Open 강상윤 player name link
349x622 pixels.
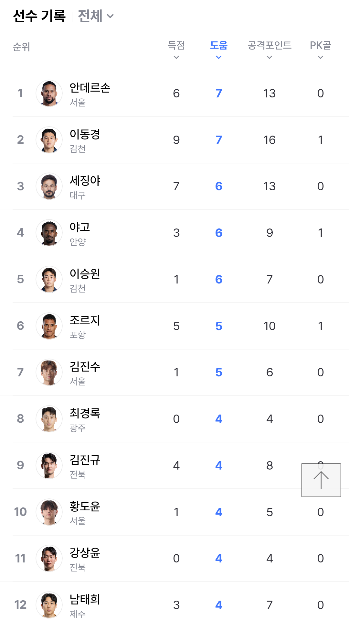(x=85, y=552)
